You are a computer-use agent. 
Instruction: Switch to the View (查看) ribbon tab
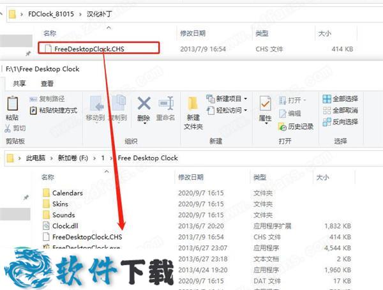47,84
